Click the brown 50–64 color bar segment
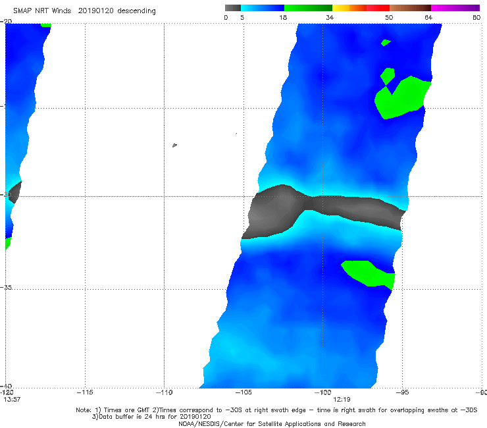The width and height of the screenshot is (487, 428). (410, 8)
